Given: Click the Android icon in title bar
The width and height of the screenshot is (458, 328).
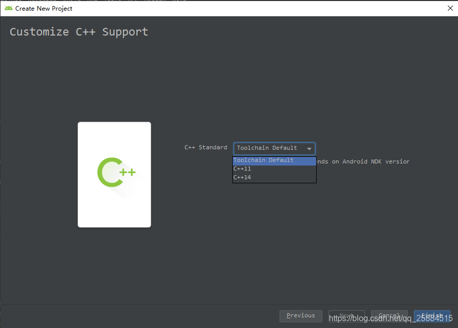Looking at the screenshot, I should point(9,8).
